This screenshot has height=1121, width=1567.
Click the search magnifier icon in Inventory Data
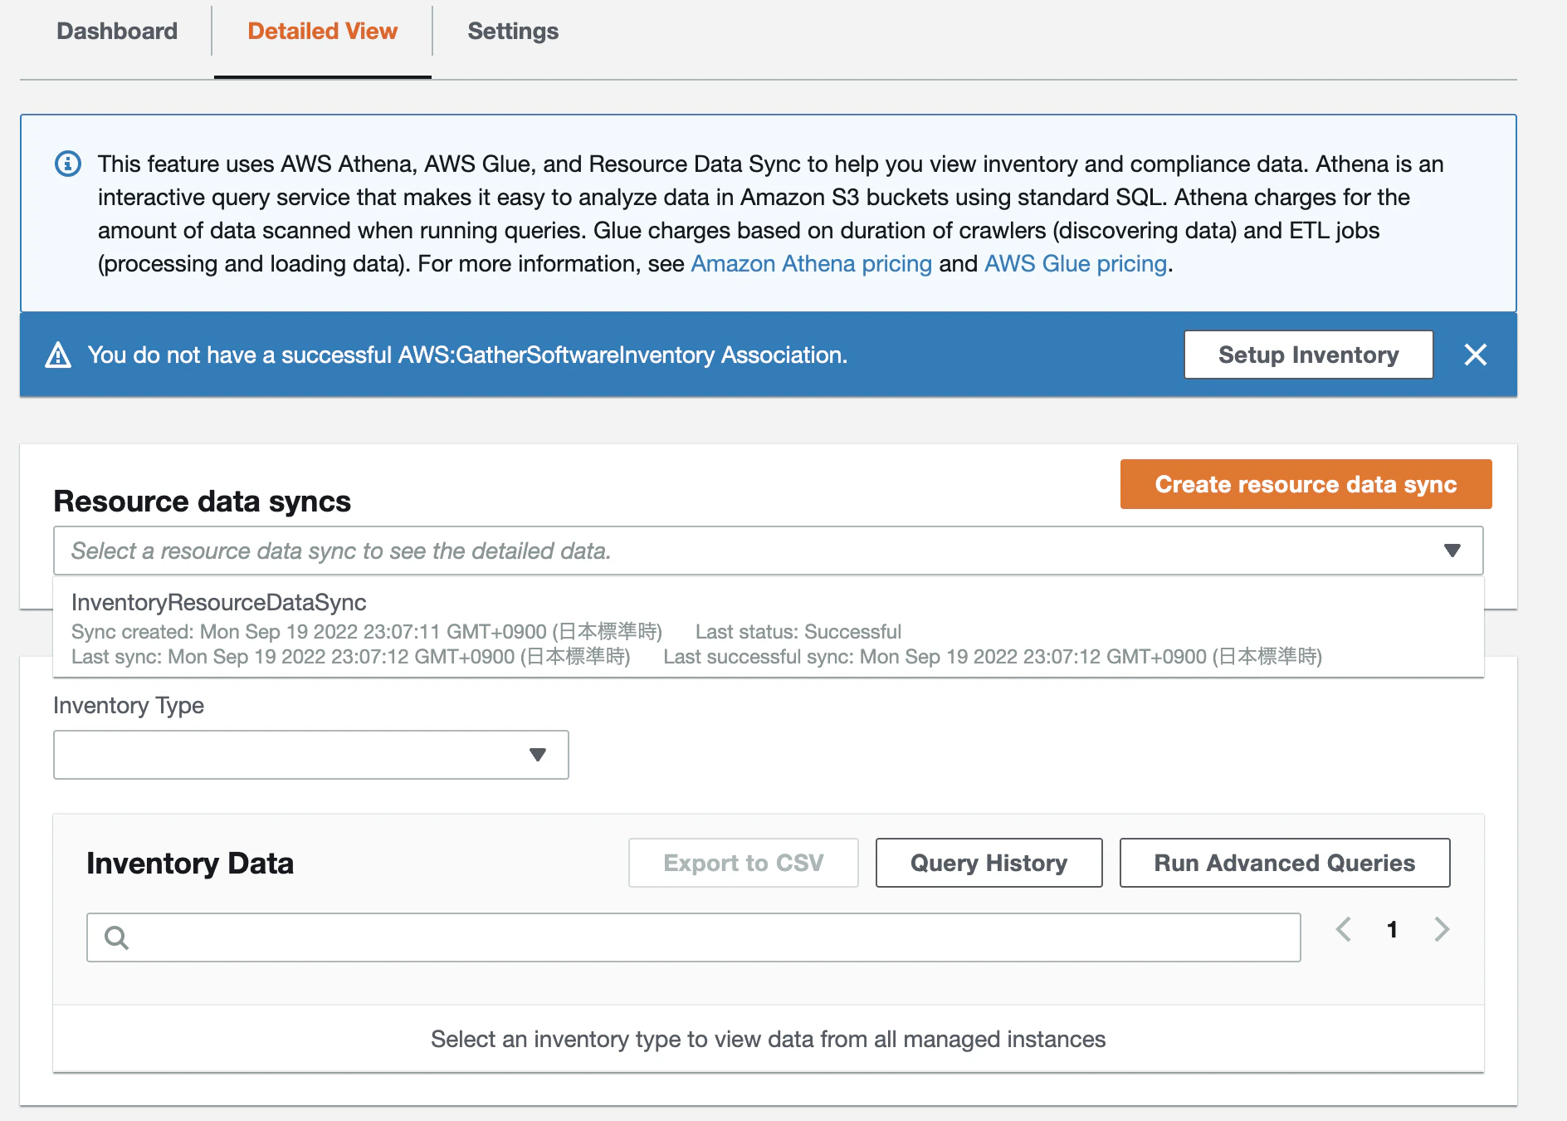(116, 937)
